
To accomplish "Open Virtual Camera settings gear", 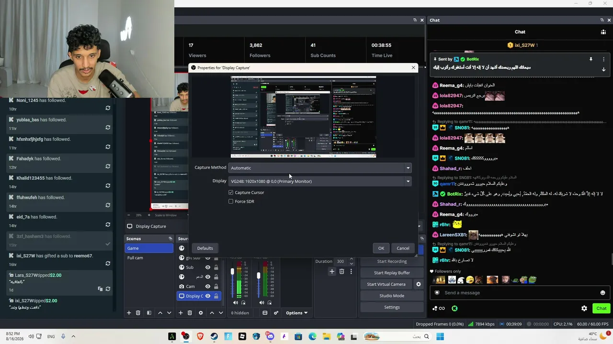I will (419, 284).
